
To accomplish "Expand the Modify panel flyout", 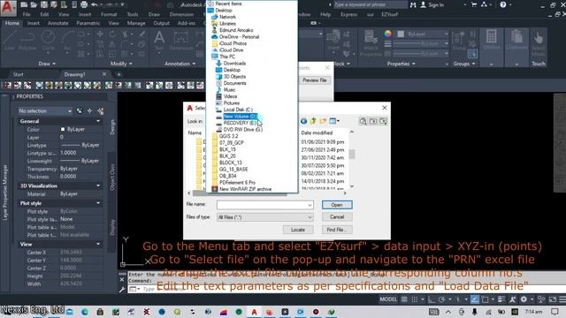I will [x=121, y=64].
